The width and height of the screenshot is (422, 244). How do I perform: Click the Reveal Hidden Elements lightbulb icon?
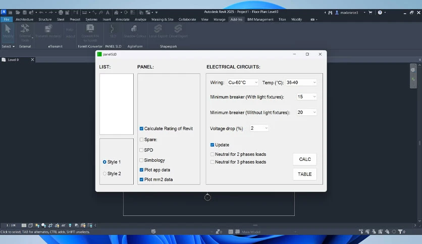(x=70, y=225)
